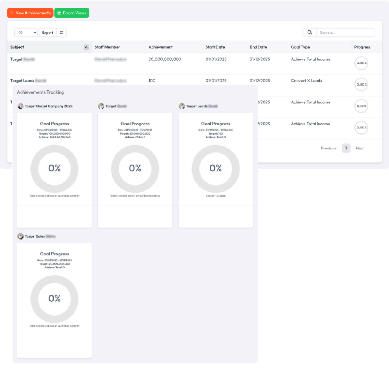Focus the Search input field
The width and height of the screenshot is (389, 368).
tap(345, 33)
